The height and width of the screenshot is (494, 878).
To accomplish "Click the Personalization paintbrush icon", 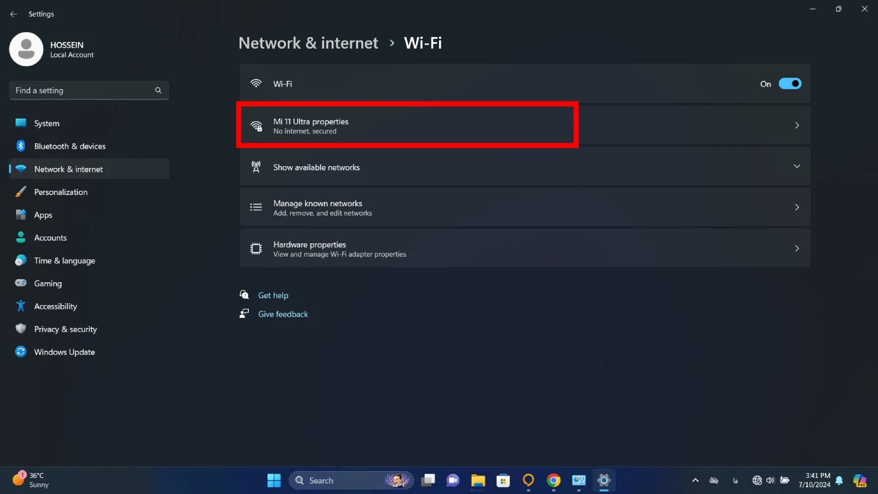I will coord(21,192).
